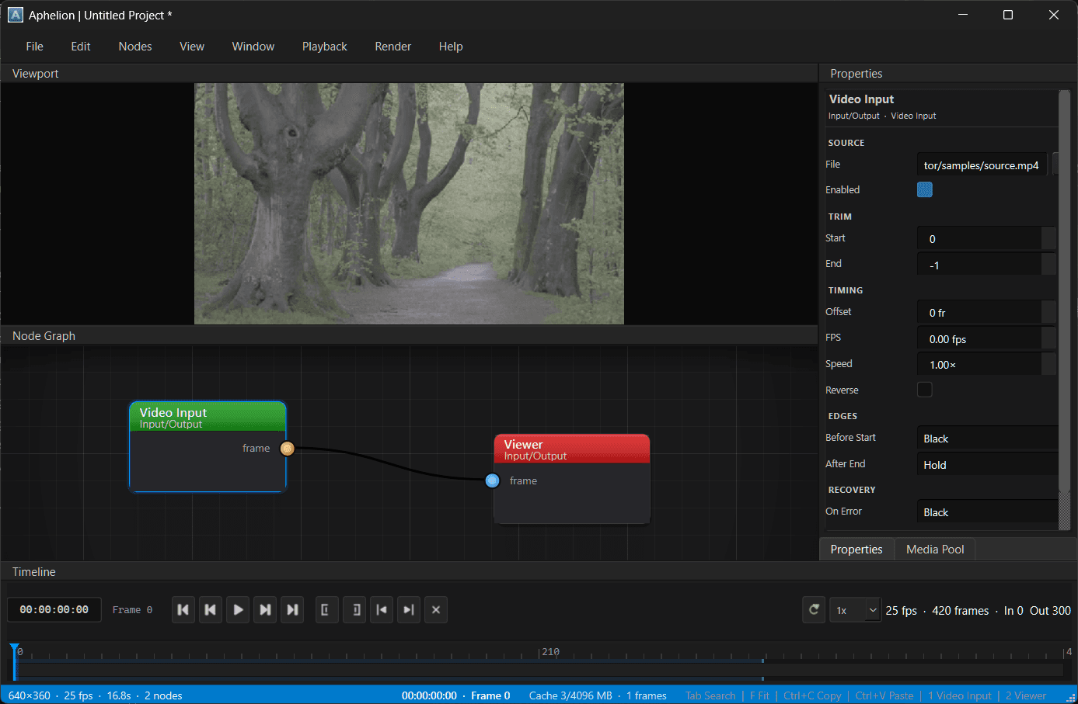Jump to the last frame button
Image resolution: width=1078 pixels, height=704 pixels.
pos(292,610)
